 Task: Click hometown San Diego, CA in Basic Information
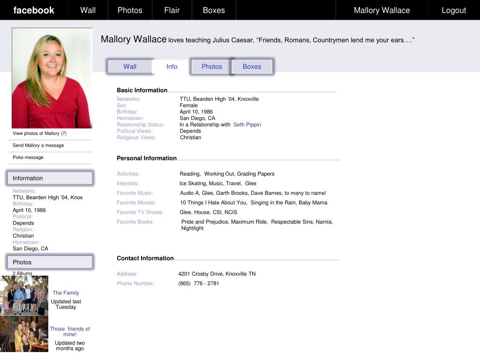coord(197,118)
